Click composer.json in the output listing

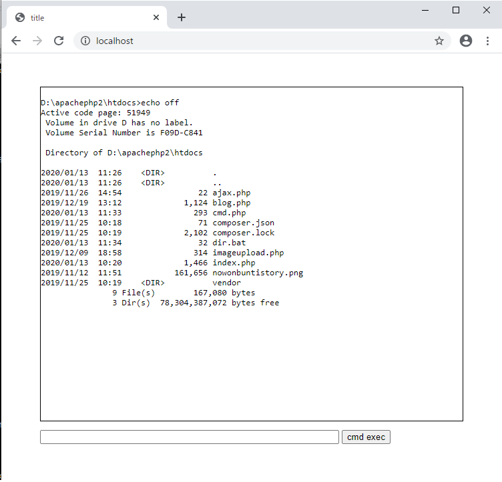pos(243,223)
